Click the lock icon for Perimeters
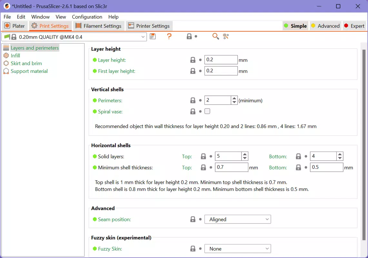 193,100
